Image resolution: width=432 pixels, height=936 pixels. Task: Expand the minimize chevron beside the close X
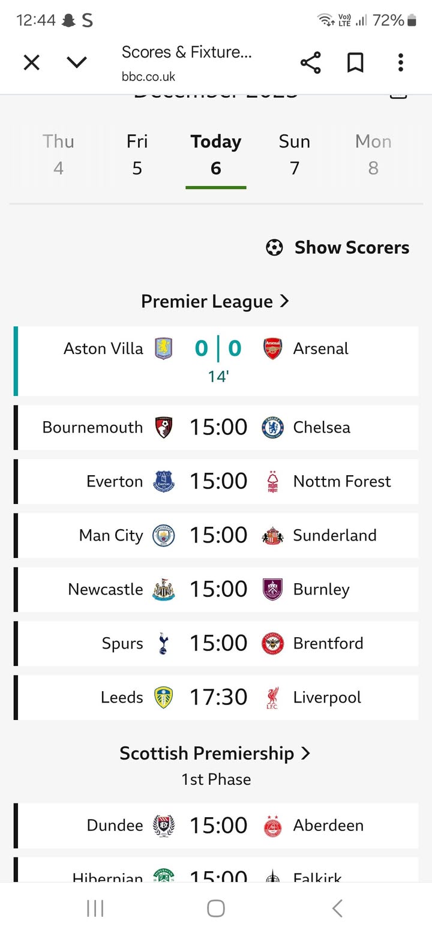pos(77,62)
